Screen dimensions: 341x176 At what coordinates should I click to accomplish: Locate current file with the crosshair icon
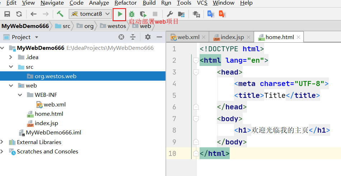click(x=121, y=37)
